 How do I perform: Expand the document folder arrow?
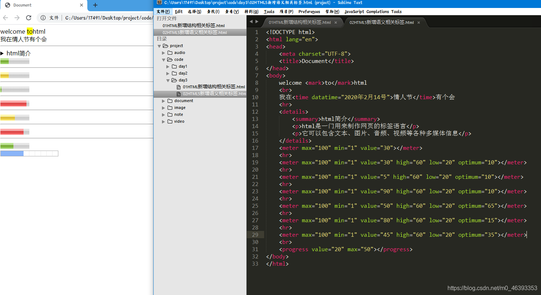[163, 101]
